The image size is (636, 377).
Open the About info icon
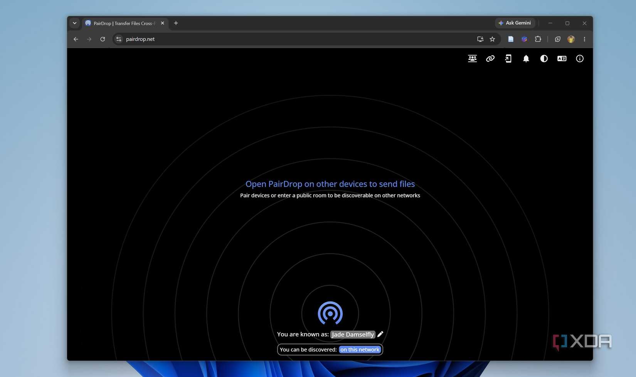click(580, 59)
